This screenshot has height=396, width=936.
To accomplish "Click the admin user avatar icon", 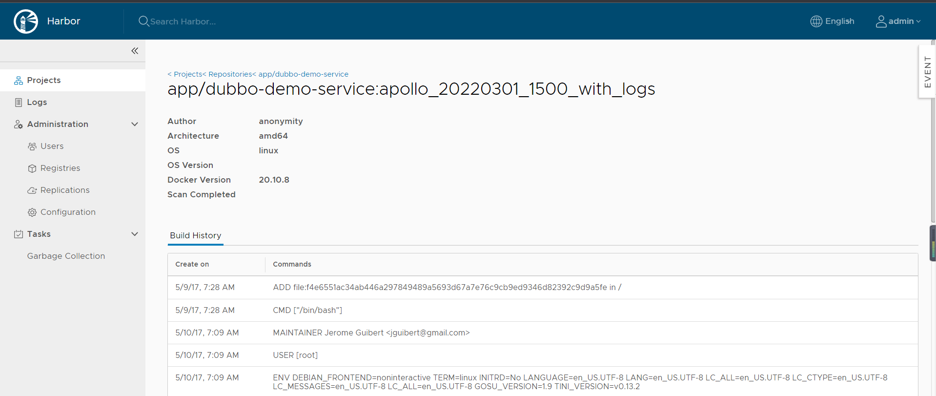I will 881,21.
